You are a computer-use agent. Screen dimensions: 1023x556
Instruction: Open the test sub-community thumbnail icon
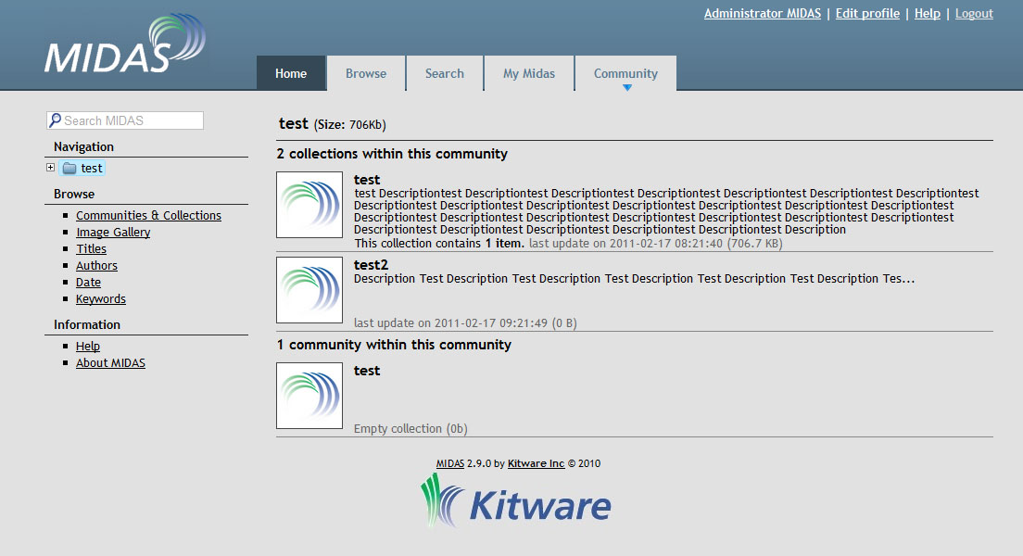(x=309, y=396)
